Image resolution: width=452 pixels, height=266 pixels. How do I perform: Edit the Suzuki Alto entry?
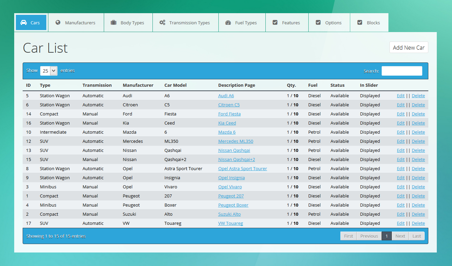coord(401,214)
